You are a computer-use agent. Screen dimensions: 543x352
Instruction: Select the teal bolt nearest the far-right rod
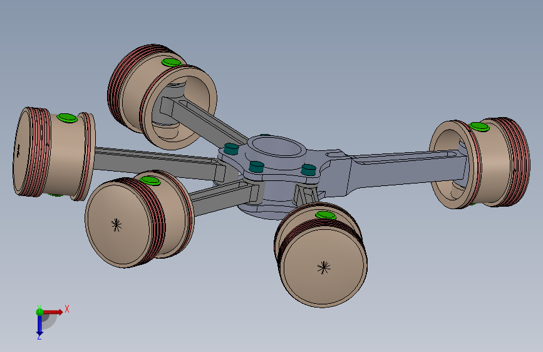(x=309, y=170)
